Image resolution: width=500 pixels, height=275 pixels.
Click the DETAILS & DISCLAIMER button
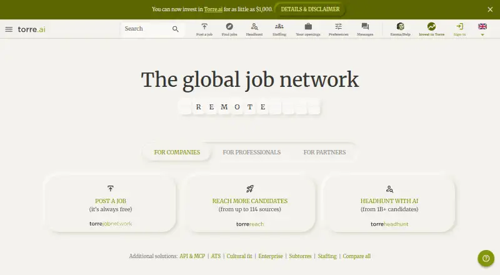coord(310,9)
